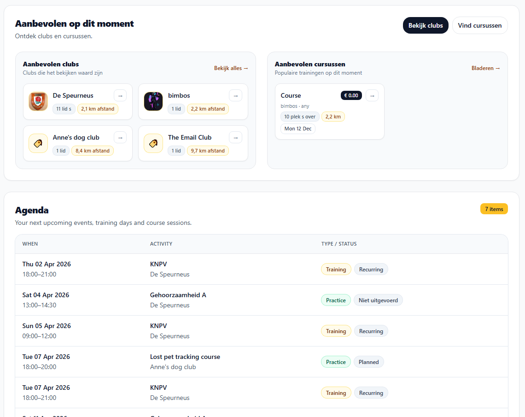Image resolution: width=525 pixels, height=417 pixels.
Task: Open The Email Club via its arrow button
Action: point(235,137)
